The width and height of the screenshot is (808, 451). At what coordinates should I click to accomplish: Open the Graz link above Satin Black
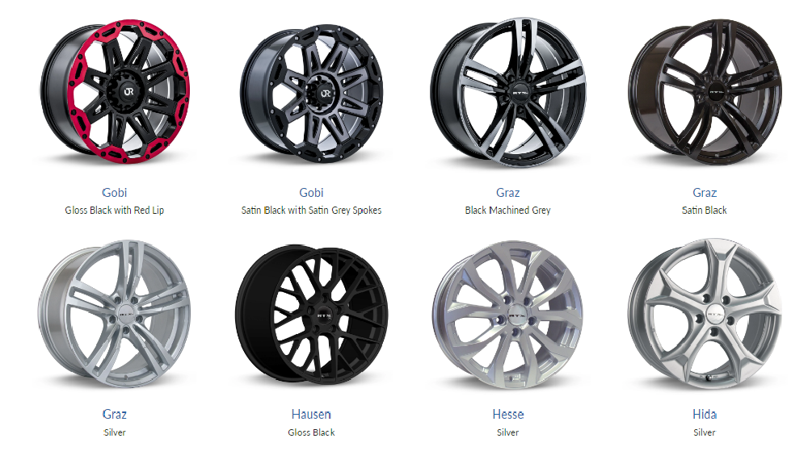pos(705,193)
